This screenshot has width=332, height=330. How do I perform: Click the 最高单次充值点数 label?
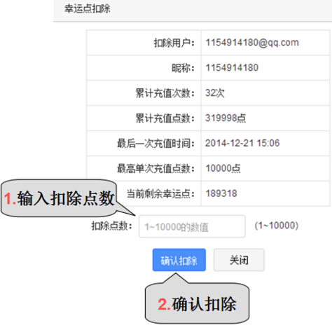[x=155, y=168]
